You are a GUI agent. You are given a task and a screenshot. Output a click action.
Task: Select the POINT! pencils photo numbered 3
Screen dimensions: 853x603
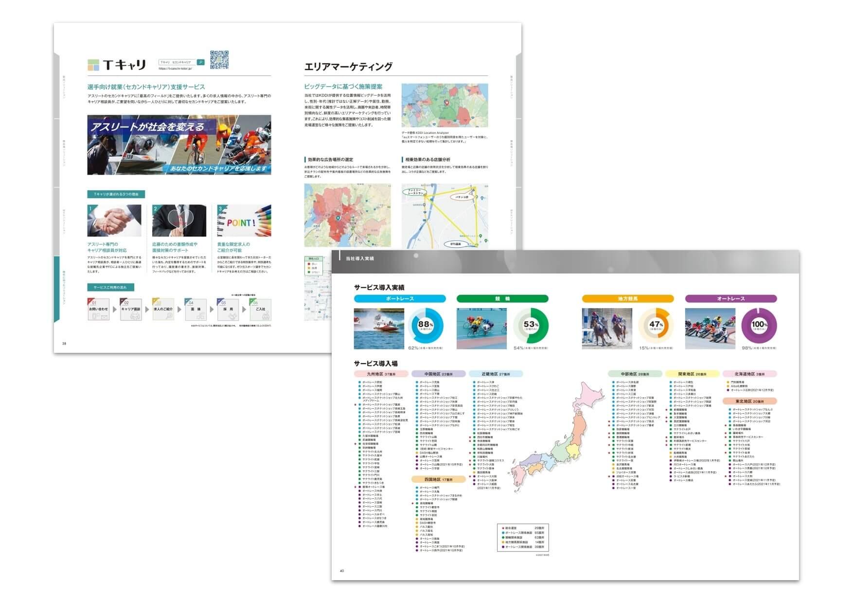244,220
